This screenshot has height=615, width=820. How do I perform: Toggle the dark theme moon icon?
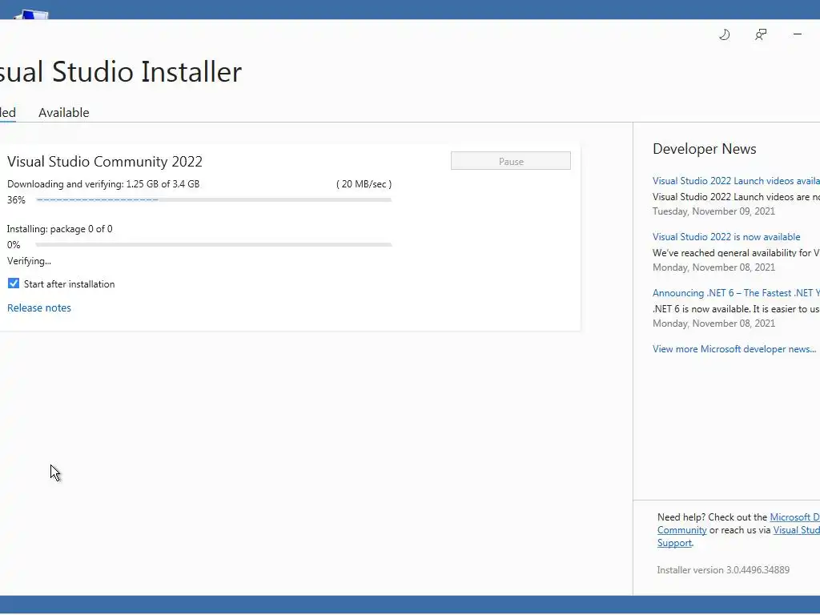point(724,34)
